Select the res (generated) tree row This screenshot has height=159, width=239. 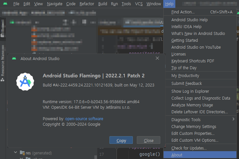click(52, 153)
